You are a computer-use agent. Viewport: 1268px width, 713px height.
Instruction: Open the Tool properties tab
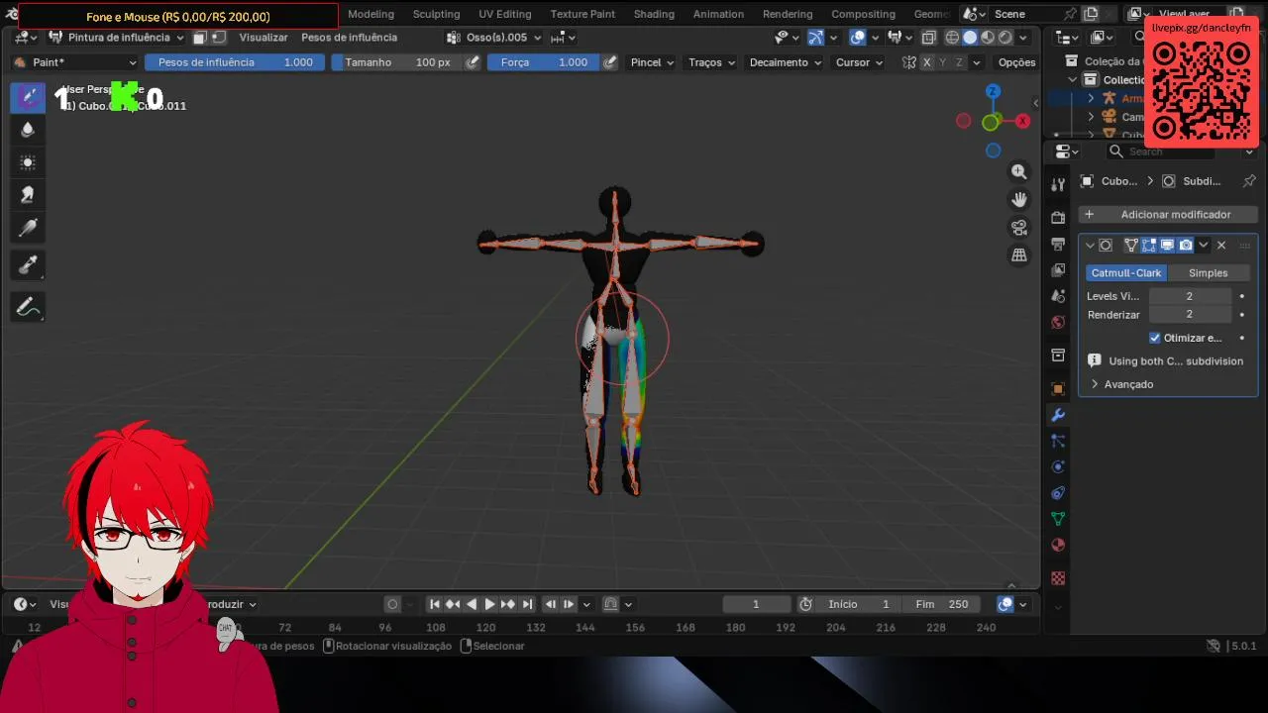pyautogui.click(x=1058, y=184)
